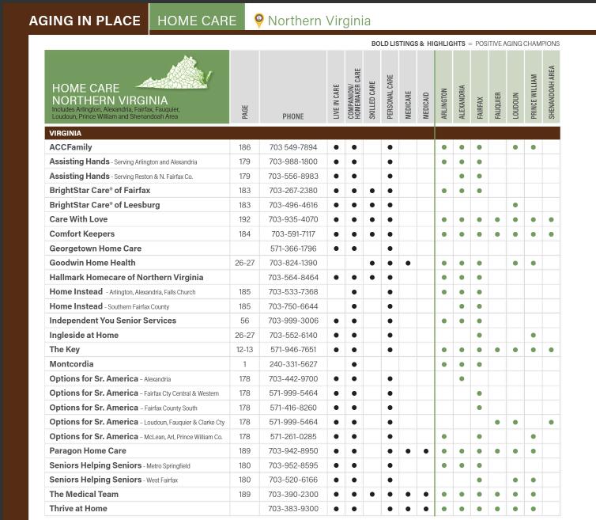Click Options for Sr. America Fairfax County South
Image resolution: width=596 pixels, height=520 pixels.
123,408
